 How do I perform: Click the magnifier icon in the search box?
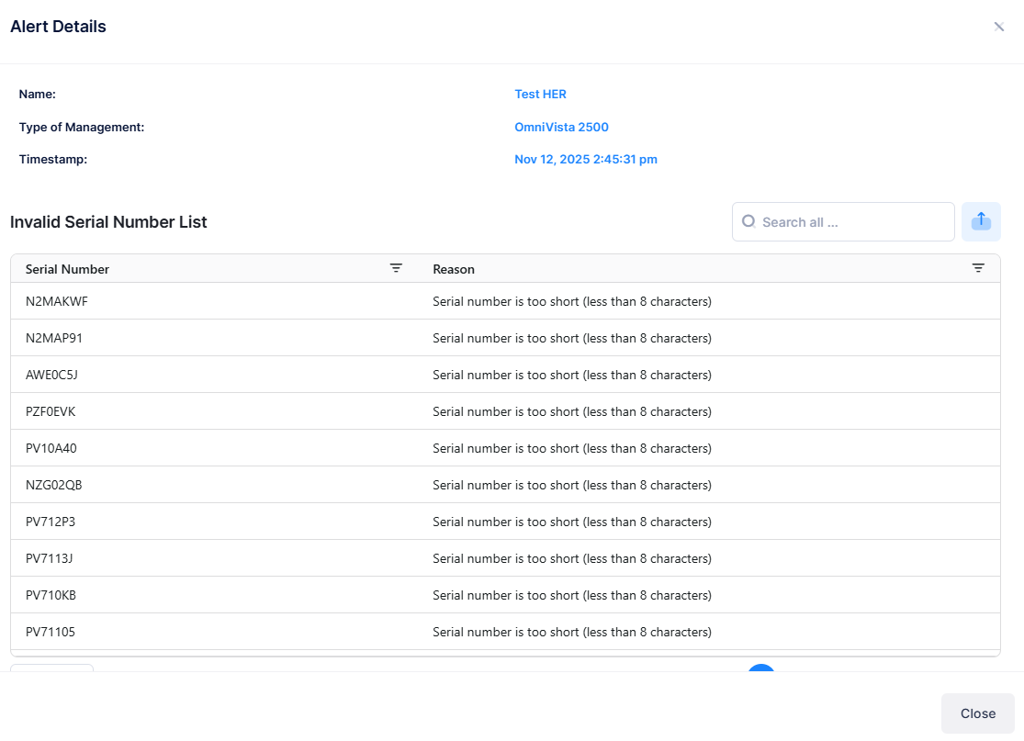748,221
